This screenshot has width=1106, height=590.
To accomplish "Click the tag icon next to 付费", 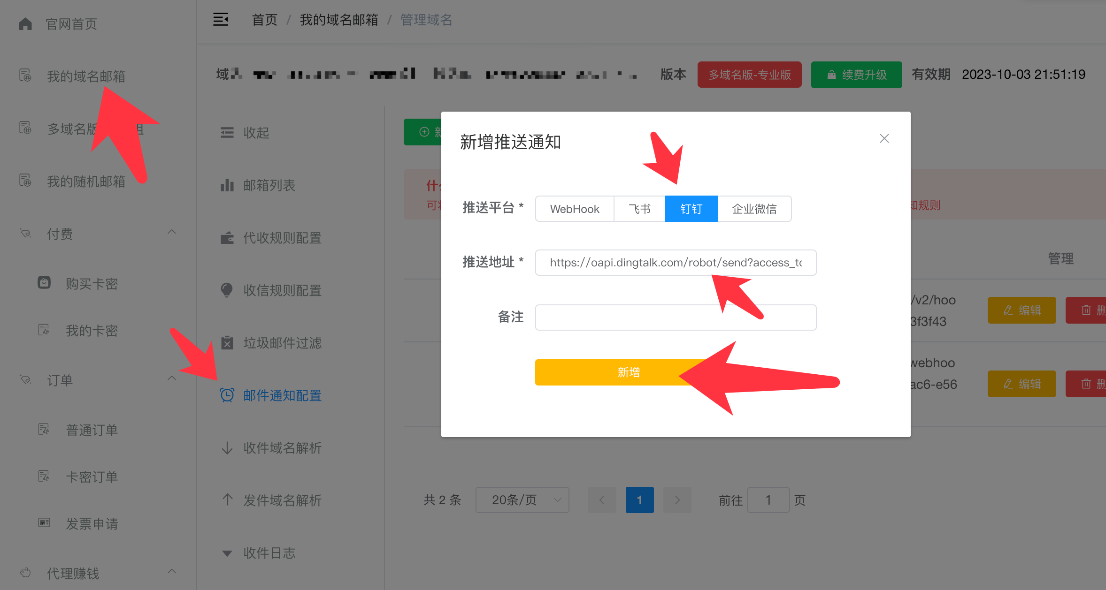I will click(x=25, y=233).
